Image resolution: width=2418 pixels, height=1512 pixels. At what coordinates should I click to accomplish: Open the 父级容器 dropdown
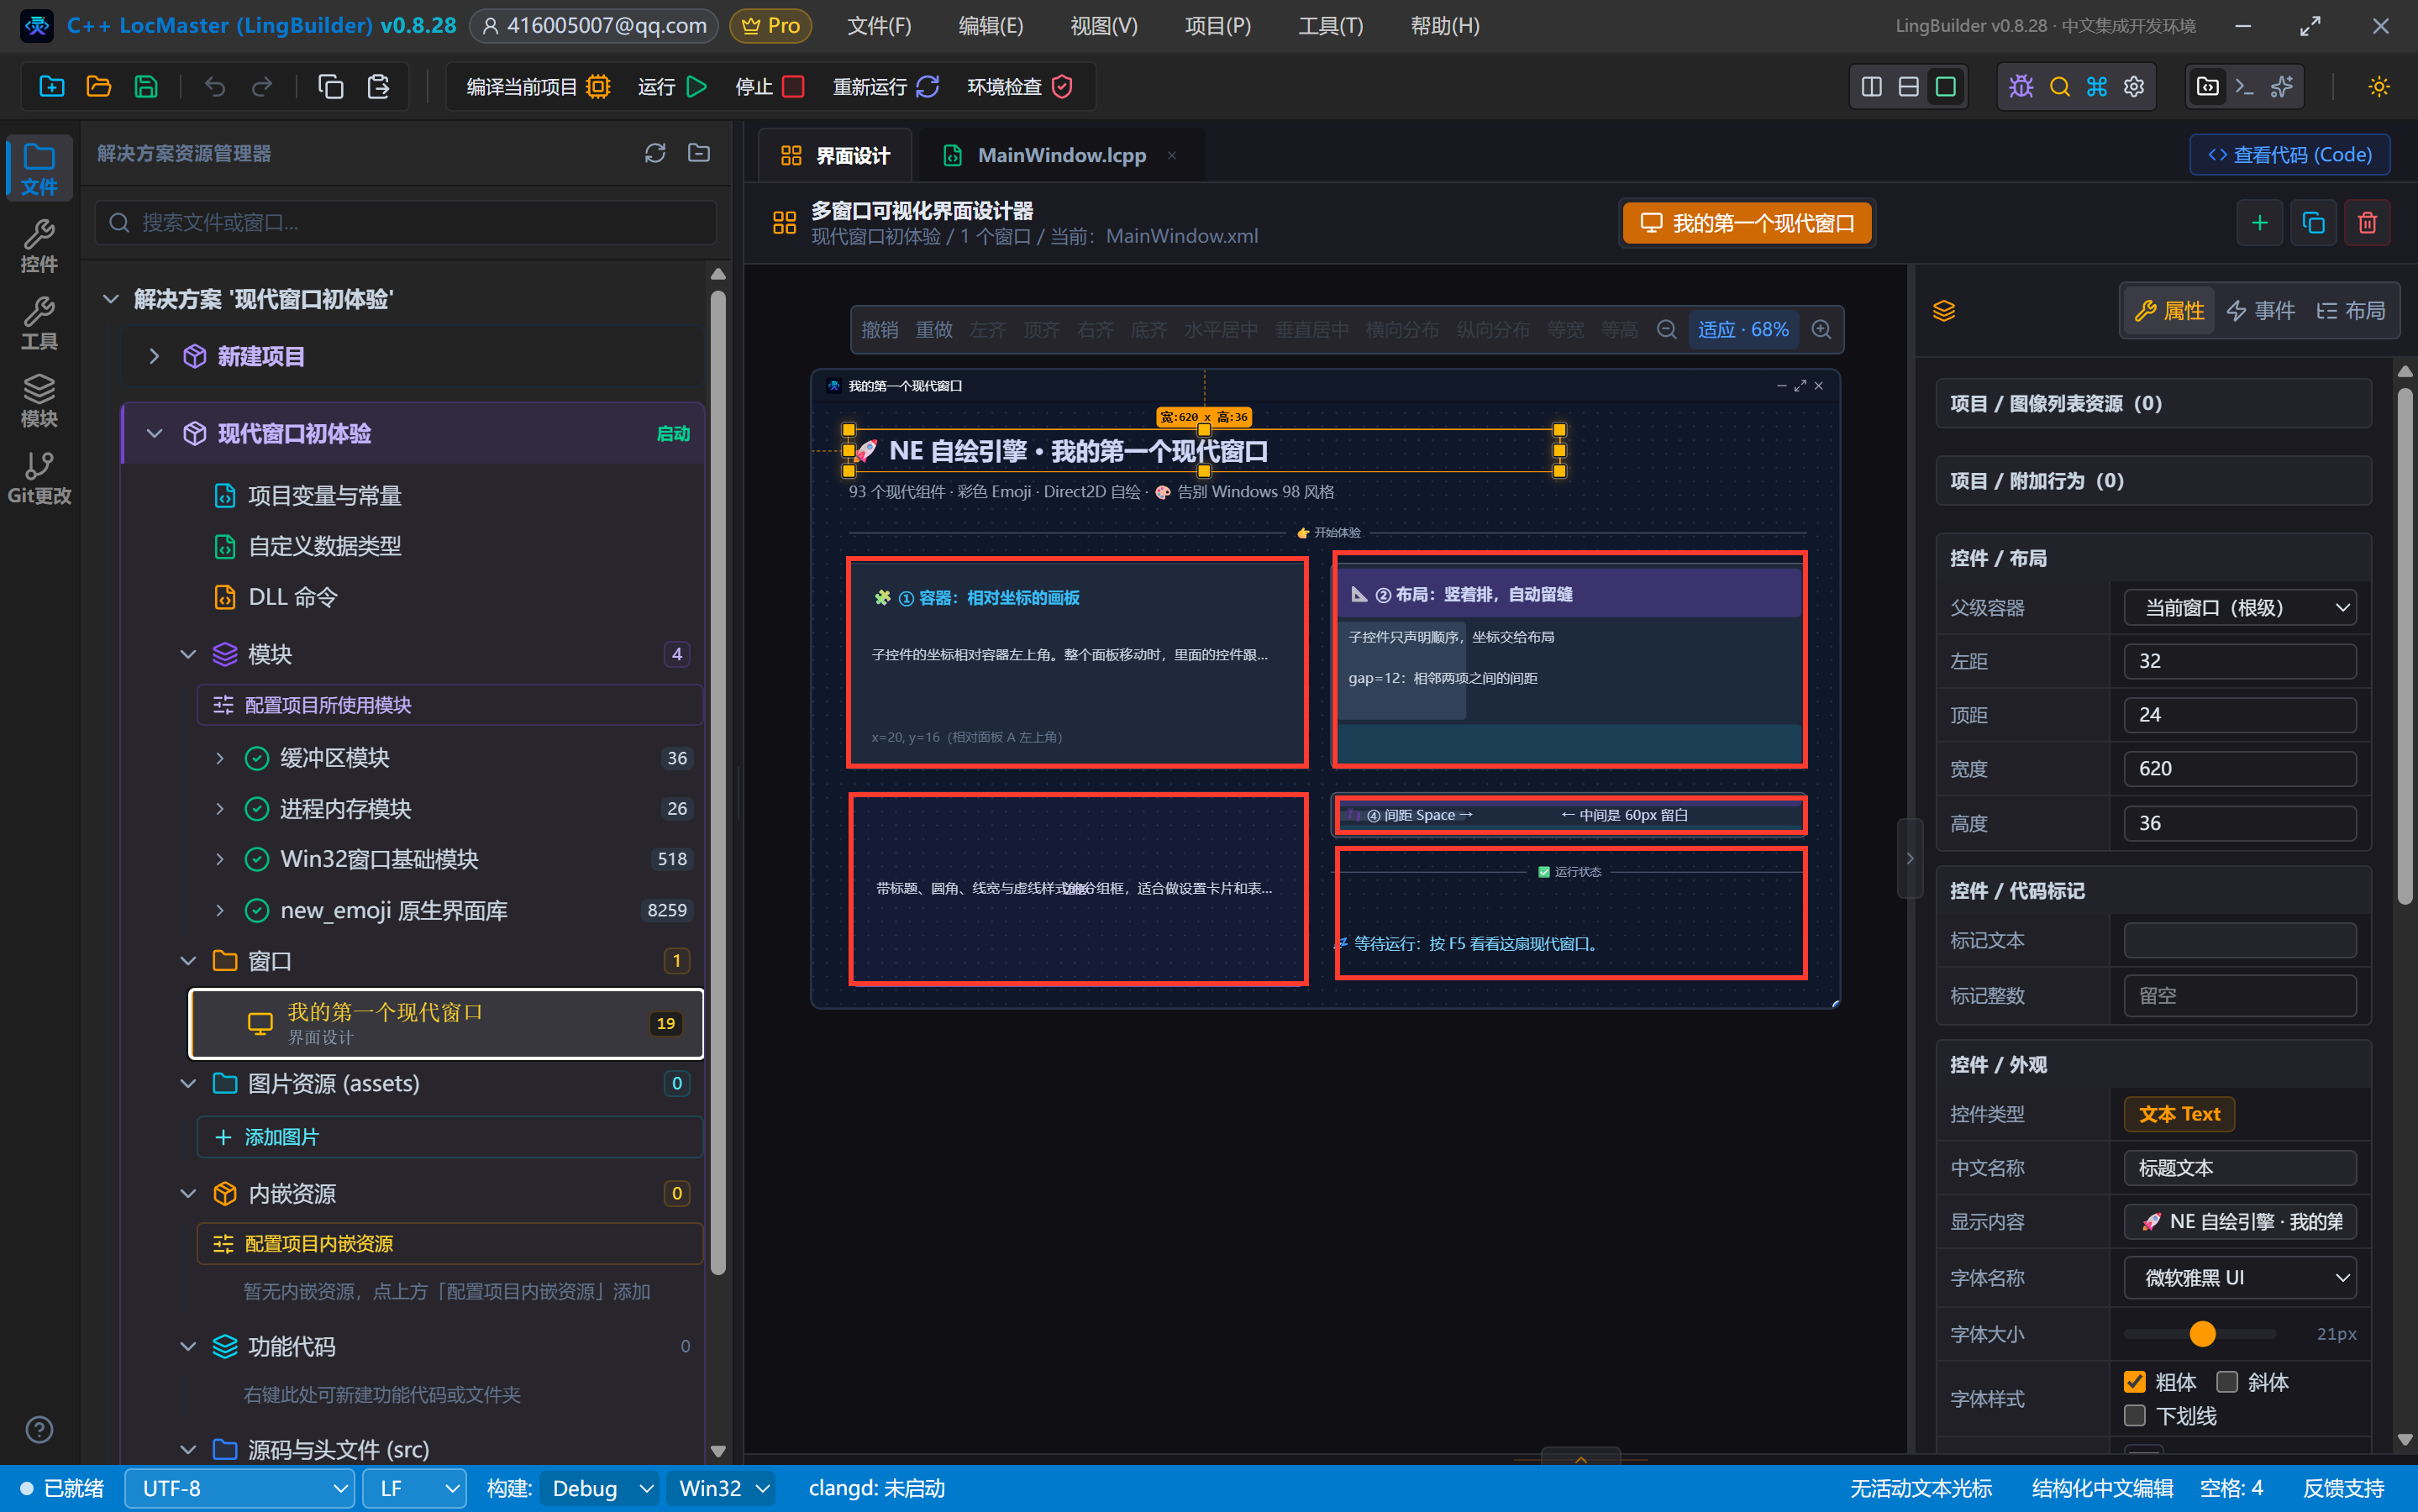pos(2239,607)
